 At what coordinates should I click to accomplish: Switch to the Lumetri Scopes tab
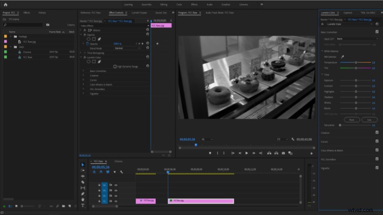139,13
